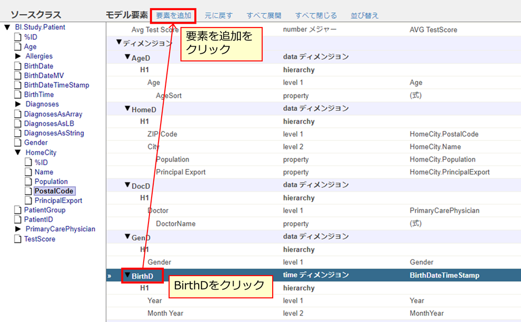Screen dimensions: 521x322
Task: Expand the Diagnoses source property
Action: pyautogui.click(x=18, y=104)
